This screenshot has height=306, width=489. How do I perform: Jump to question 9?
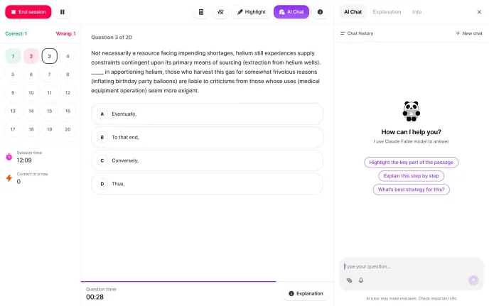point(13,92)
